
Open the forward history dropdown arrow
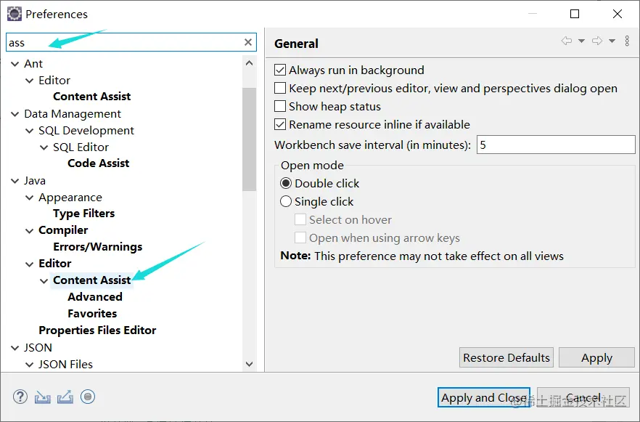(x=612, y=41)
